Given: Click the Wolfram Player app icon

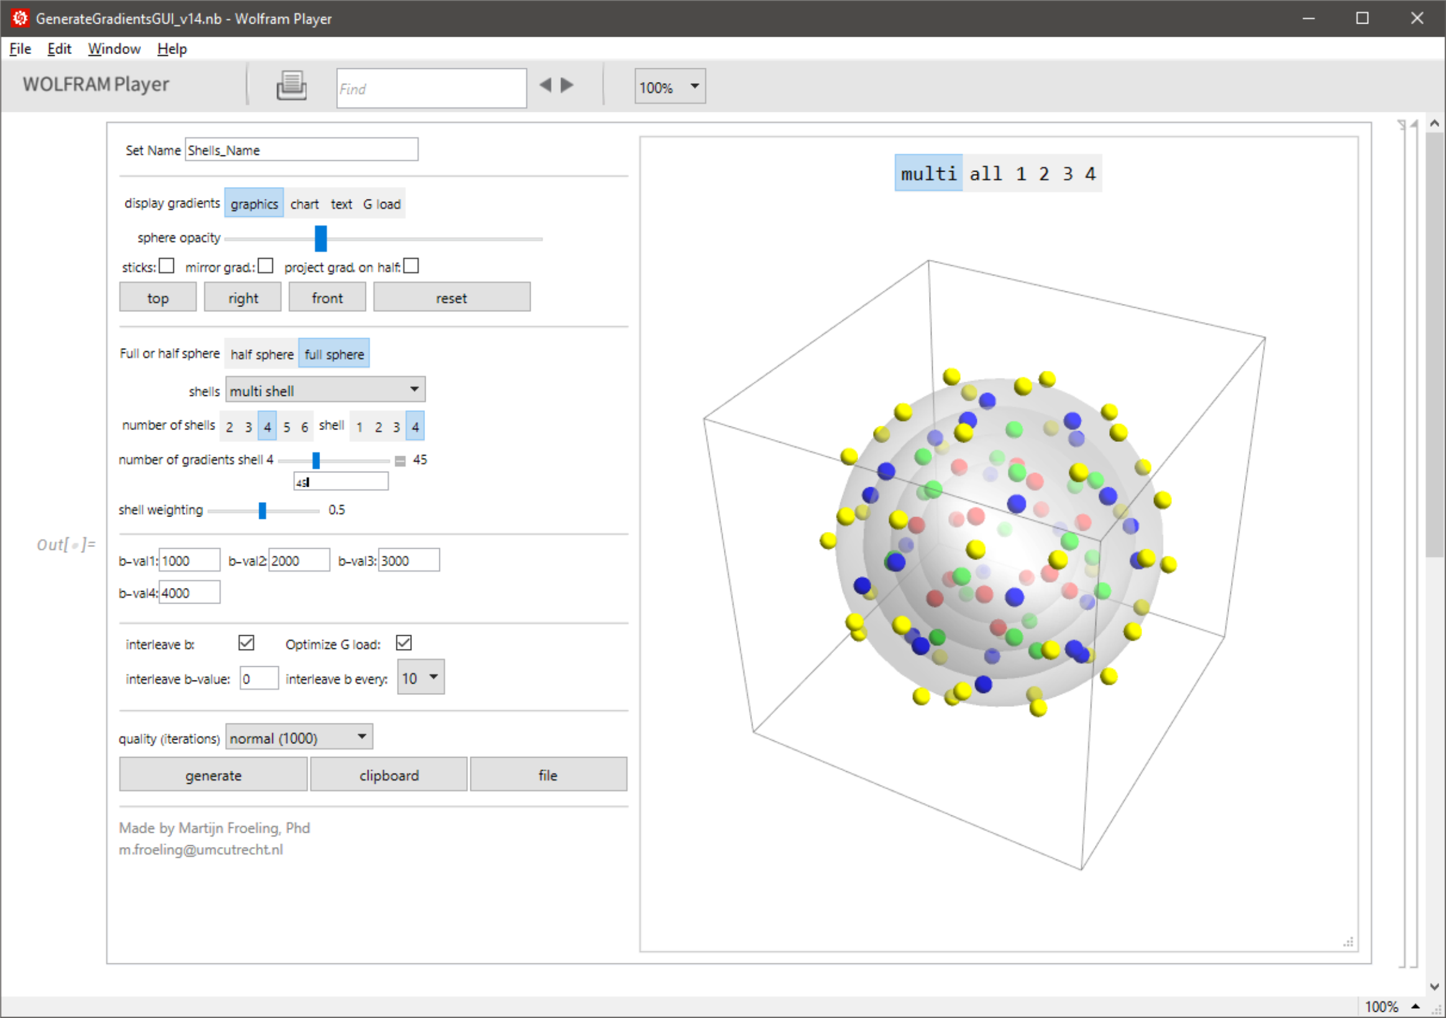Looking at the screenshot, I should (x=19, y=17).
